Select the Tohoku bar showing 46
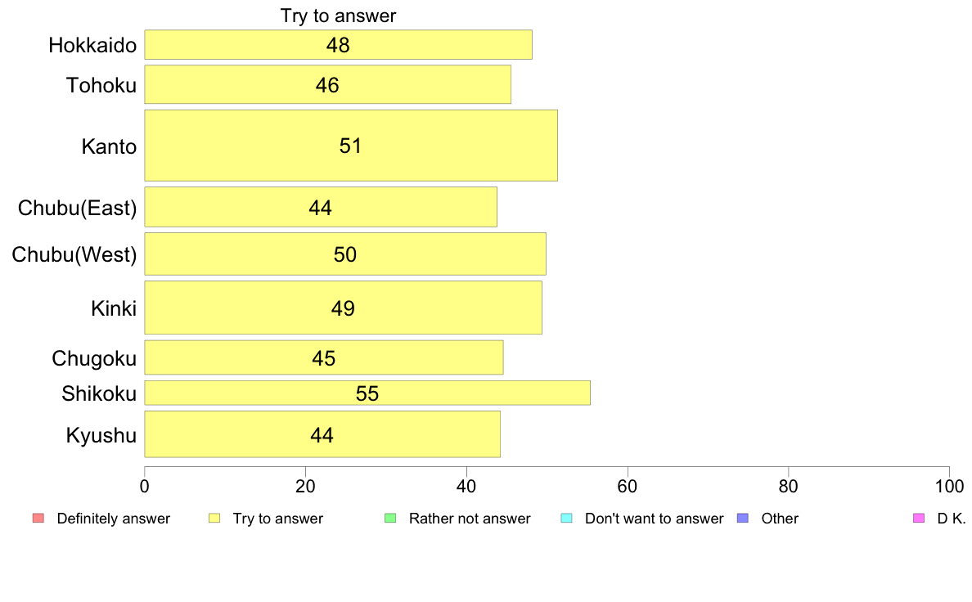The image size is (972, 602). 328,84
